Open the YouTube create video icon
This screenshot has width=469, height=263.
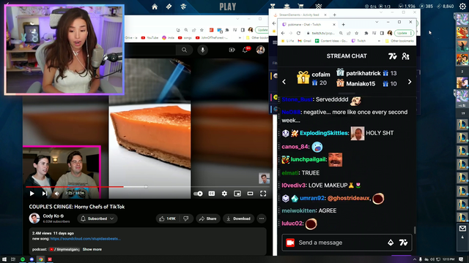point(232,50)
